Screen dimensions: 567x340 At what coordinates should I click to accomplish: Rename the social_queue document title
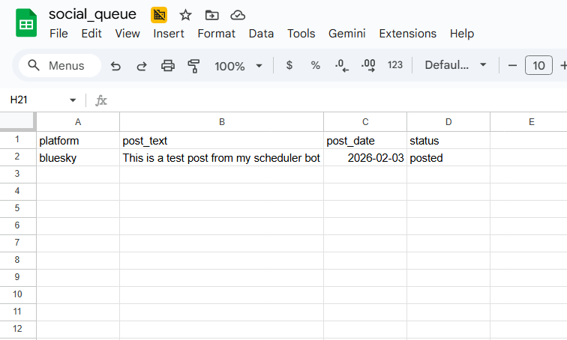[x=92, y=14]
